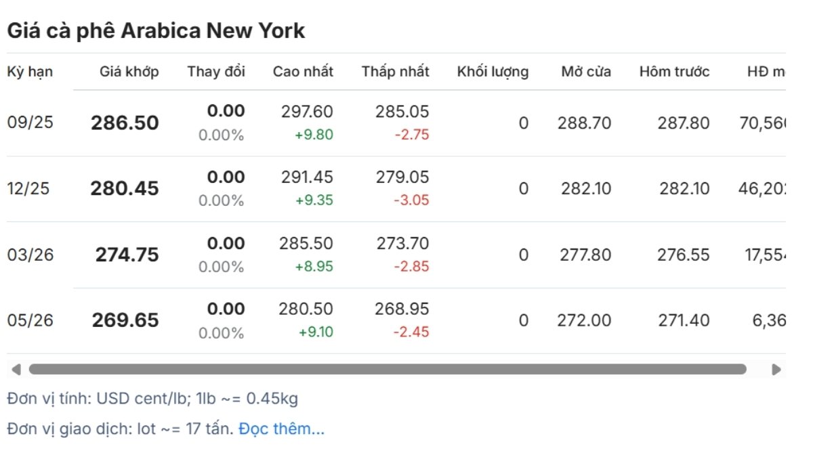Click the 'Kỳ hạn' column header

[30, 72]
